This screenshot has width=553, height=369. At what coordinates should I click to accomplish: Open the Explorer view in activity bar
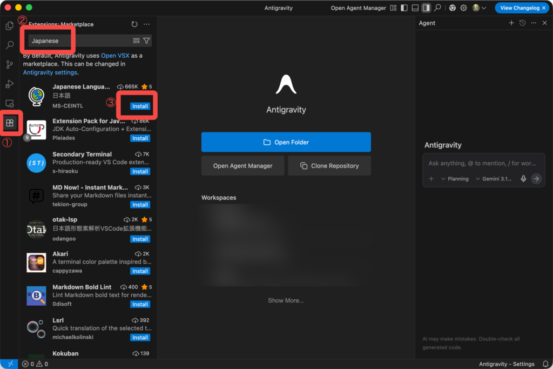click(x=9, y=26)
